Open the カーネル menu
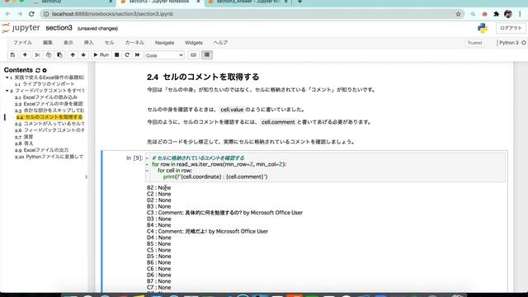Screen dimensions: 528x297 click(134, 43)
